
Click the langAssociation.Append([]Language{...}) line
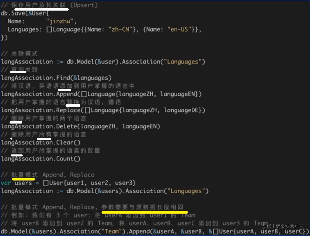pyautogui.click(x=101, y=94)
